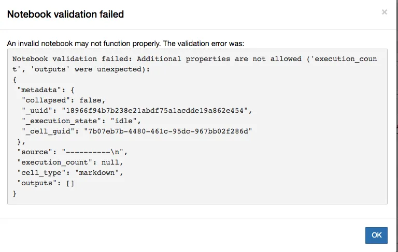The width and height of the screenshot is (398, 252).
Task: Click the "idle" execution state value
Action: (124, 121)
